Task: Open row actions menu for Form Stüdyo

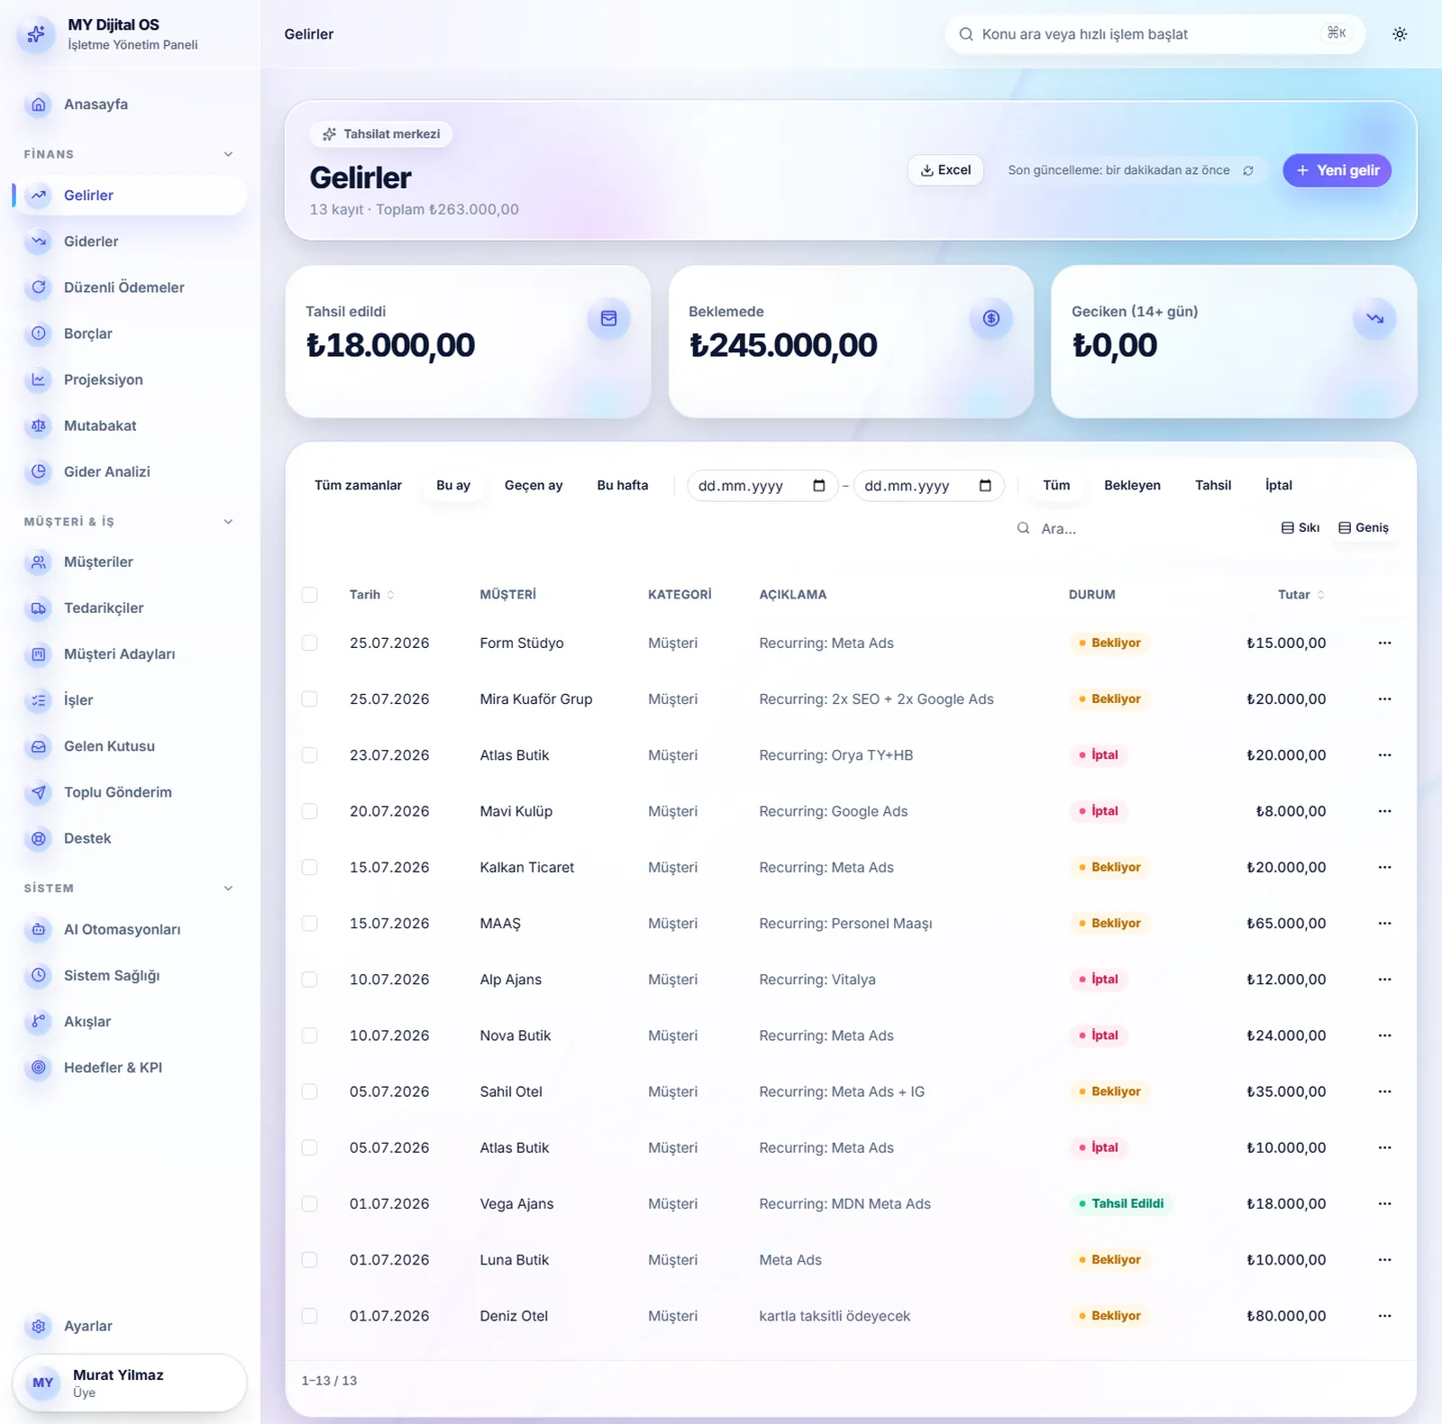Action: point(1384,643)
